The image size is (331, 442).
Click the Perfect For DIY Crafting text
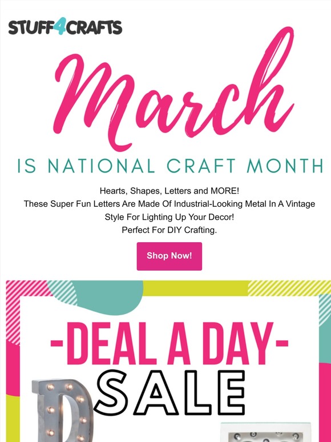click(x=169, y=230)
